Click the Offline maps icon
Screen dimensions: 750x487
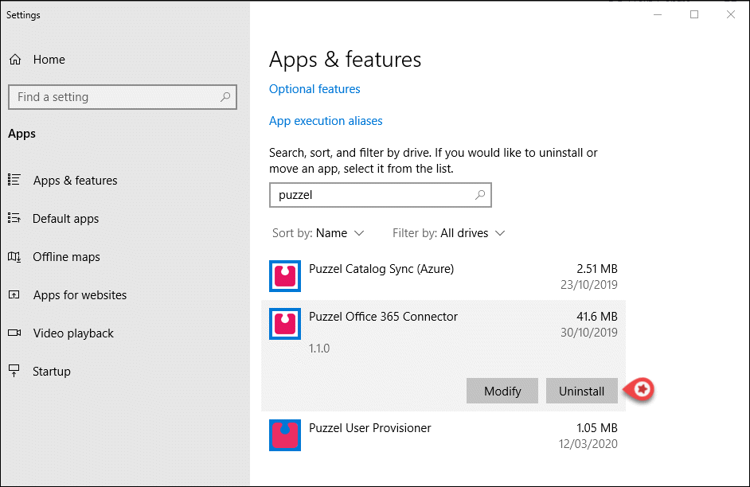14,257
